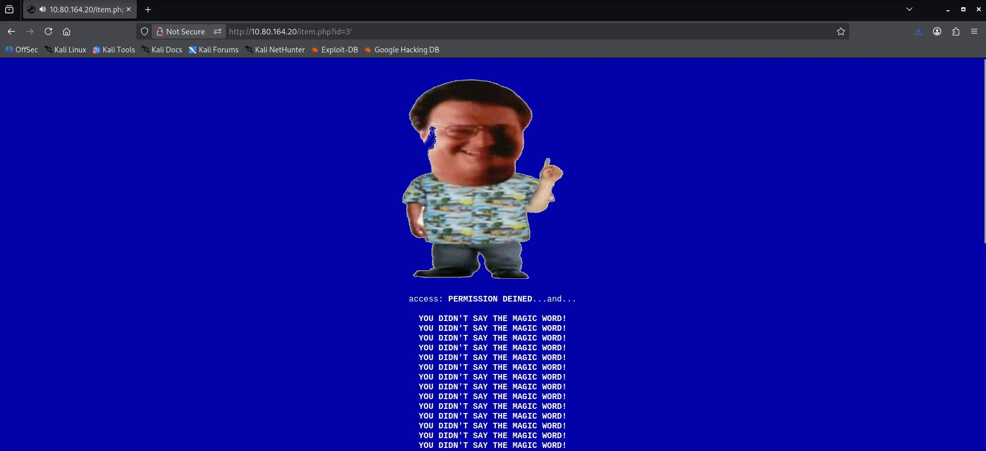Toggle the tracking protection shield

click(145, 31)
